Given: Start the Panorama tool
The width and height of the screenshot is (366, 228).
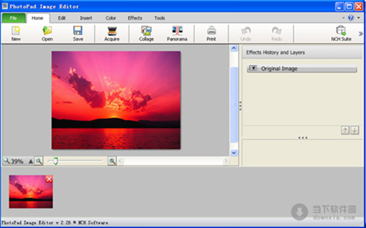Looking at the screenshot, I should [177, 34].
